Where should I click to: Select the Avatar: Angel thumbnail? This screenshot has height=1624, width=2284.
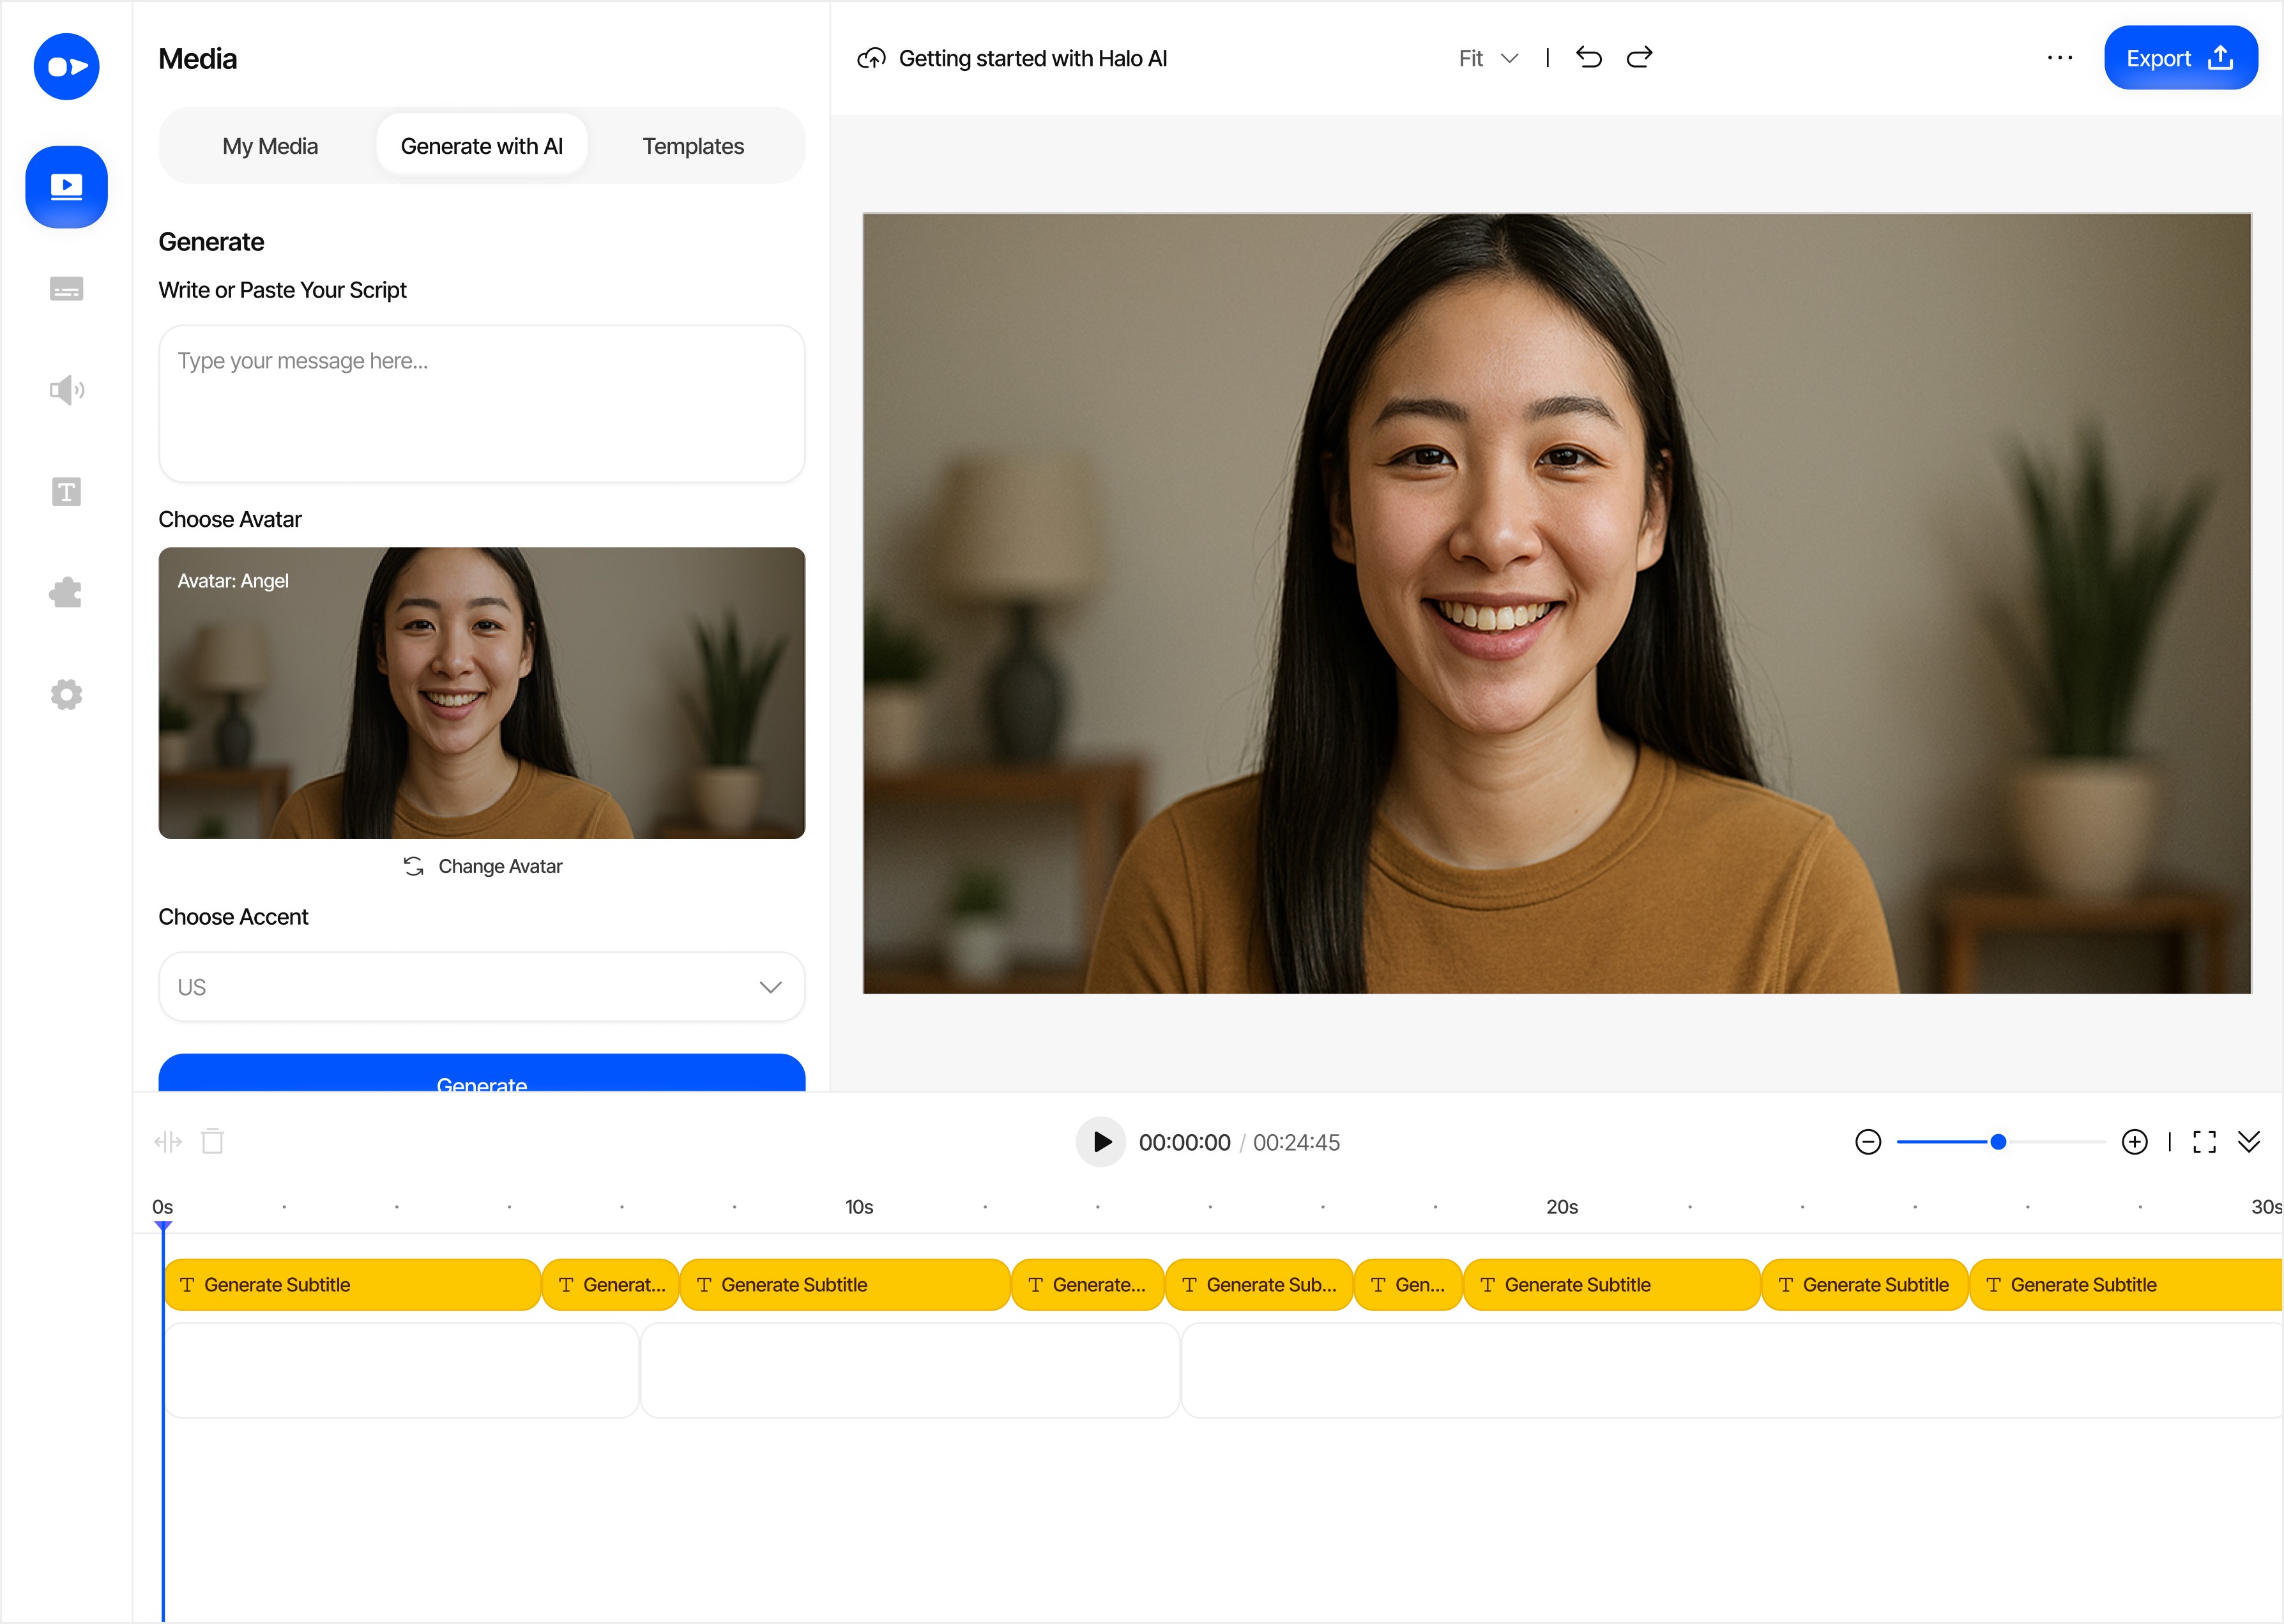click(482, 693)
